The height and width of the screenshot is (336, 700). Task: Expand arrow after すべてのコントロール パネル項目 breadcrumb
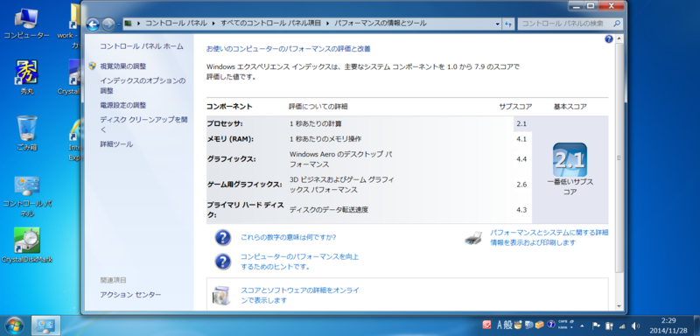pos(326,24)
